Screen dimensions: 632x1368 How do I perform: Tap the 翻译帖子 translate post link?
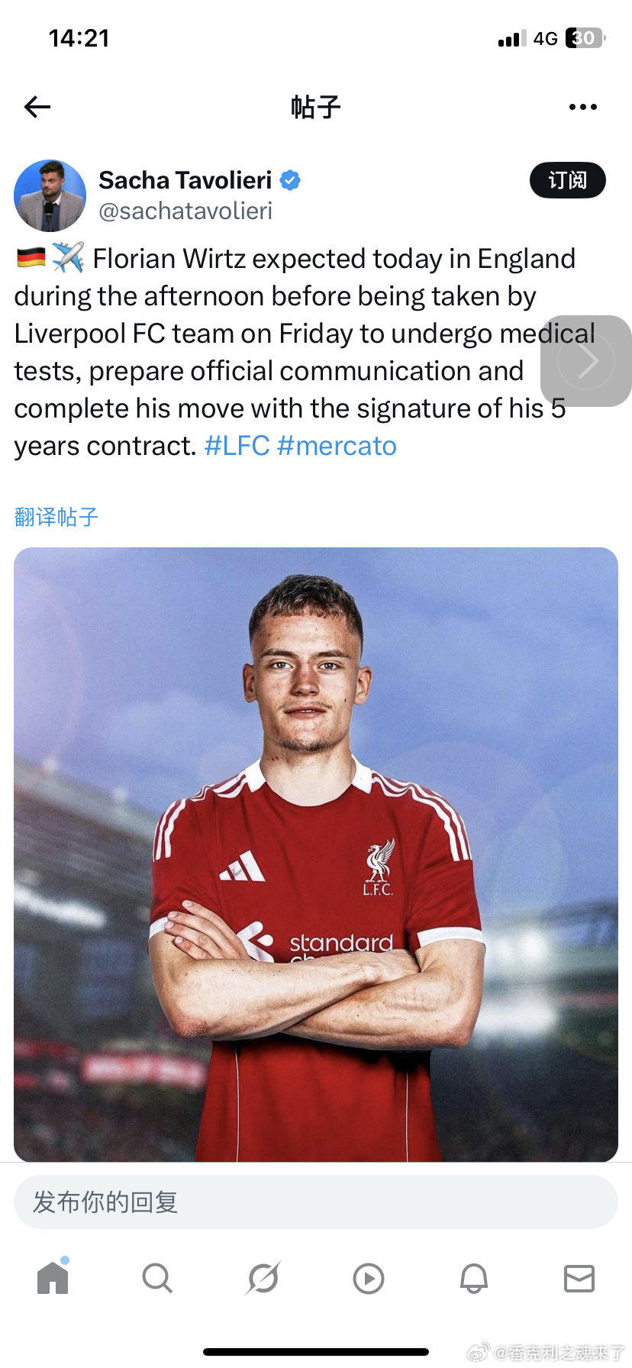(56, 517)
